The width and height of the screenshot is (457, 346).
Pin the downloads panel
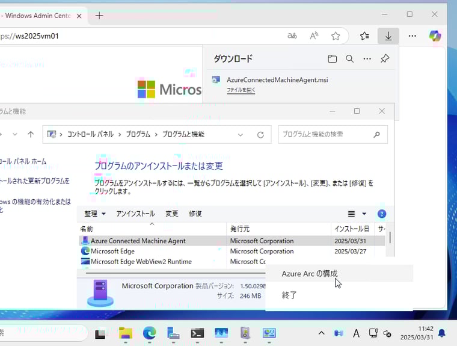click(x=385, y=59)
